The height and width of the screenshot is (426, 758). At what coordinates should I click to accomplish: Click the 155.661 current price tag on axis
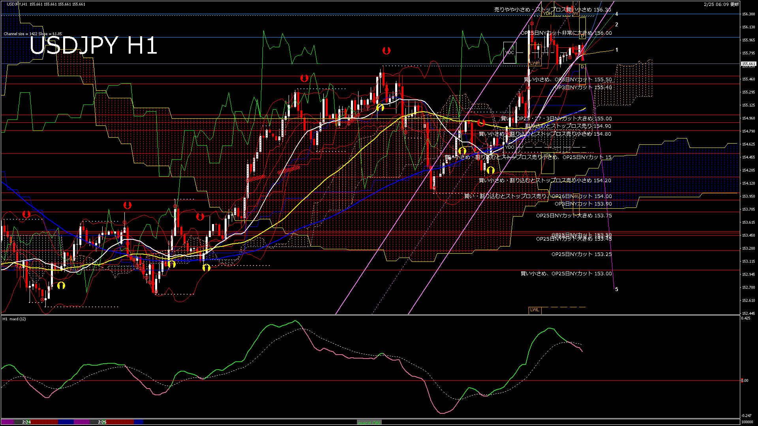point(749,64)
